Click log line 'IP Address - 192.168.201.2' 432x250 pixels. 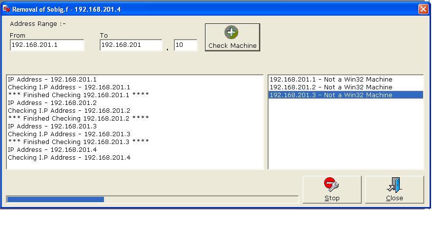pyautogui.click(x=52, y=103)
